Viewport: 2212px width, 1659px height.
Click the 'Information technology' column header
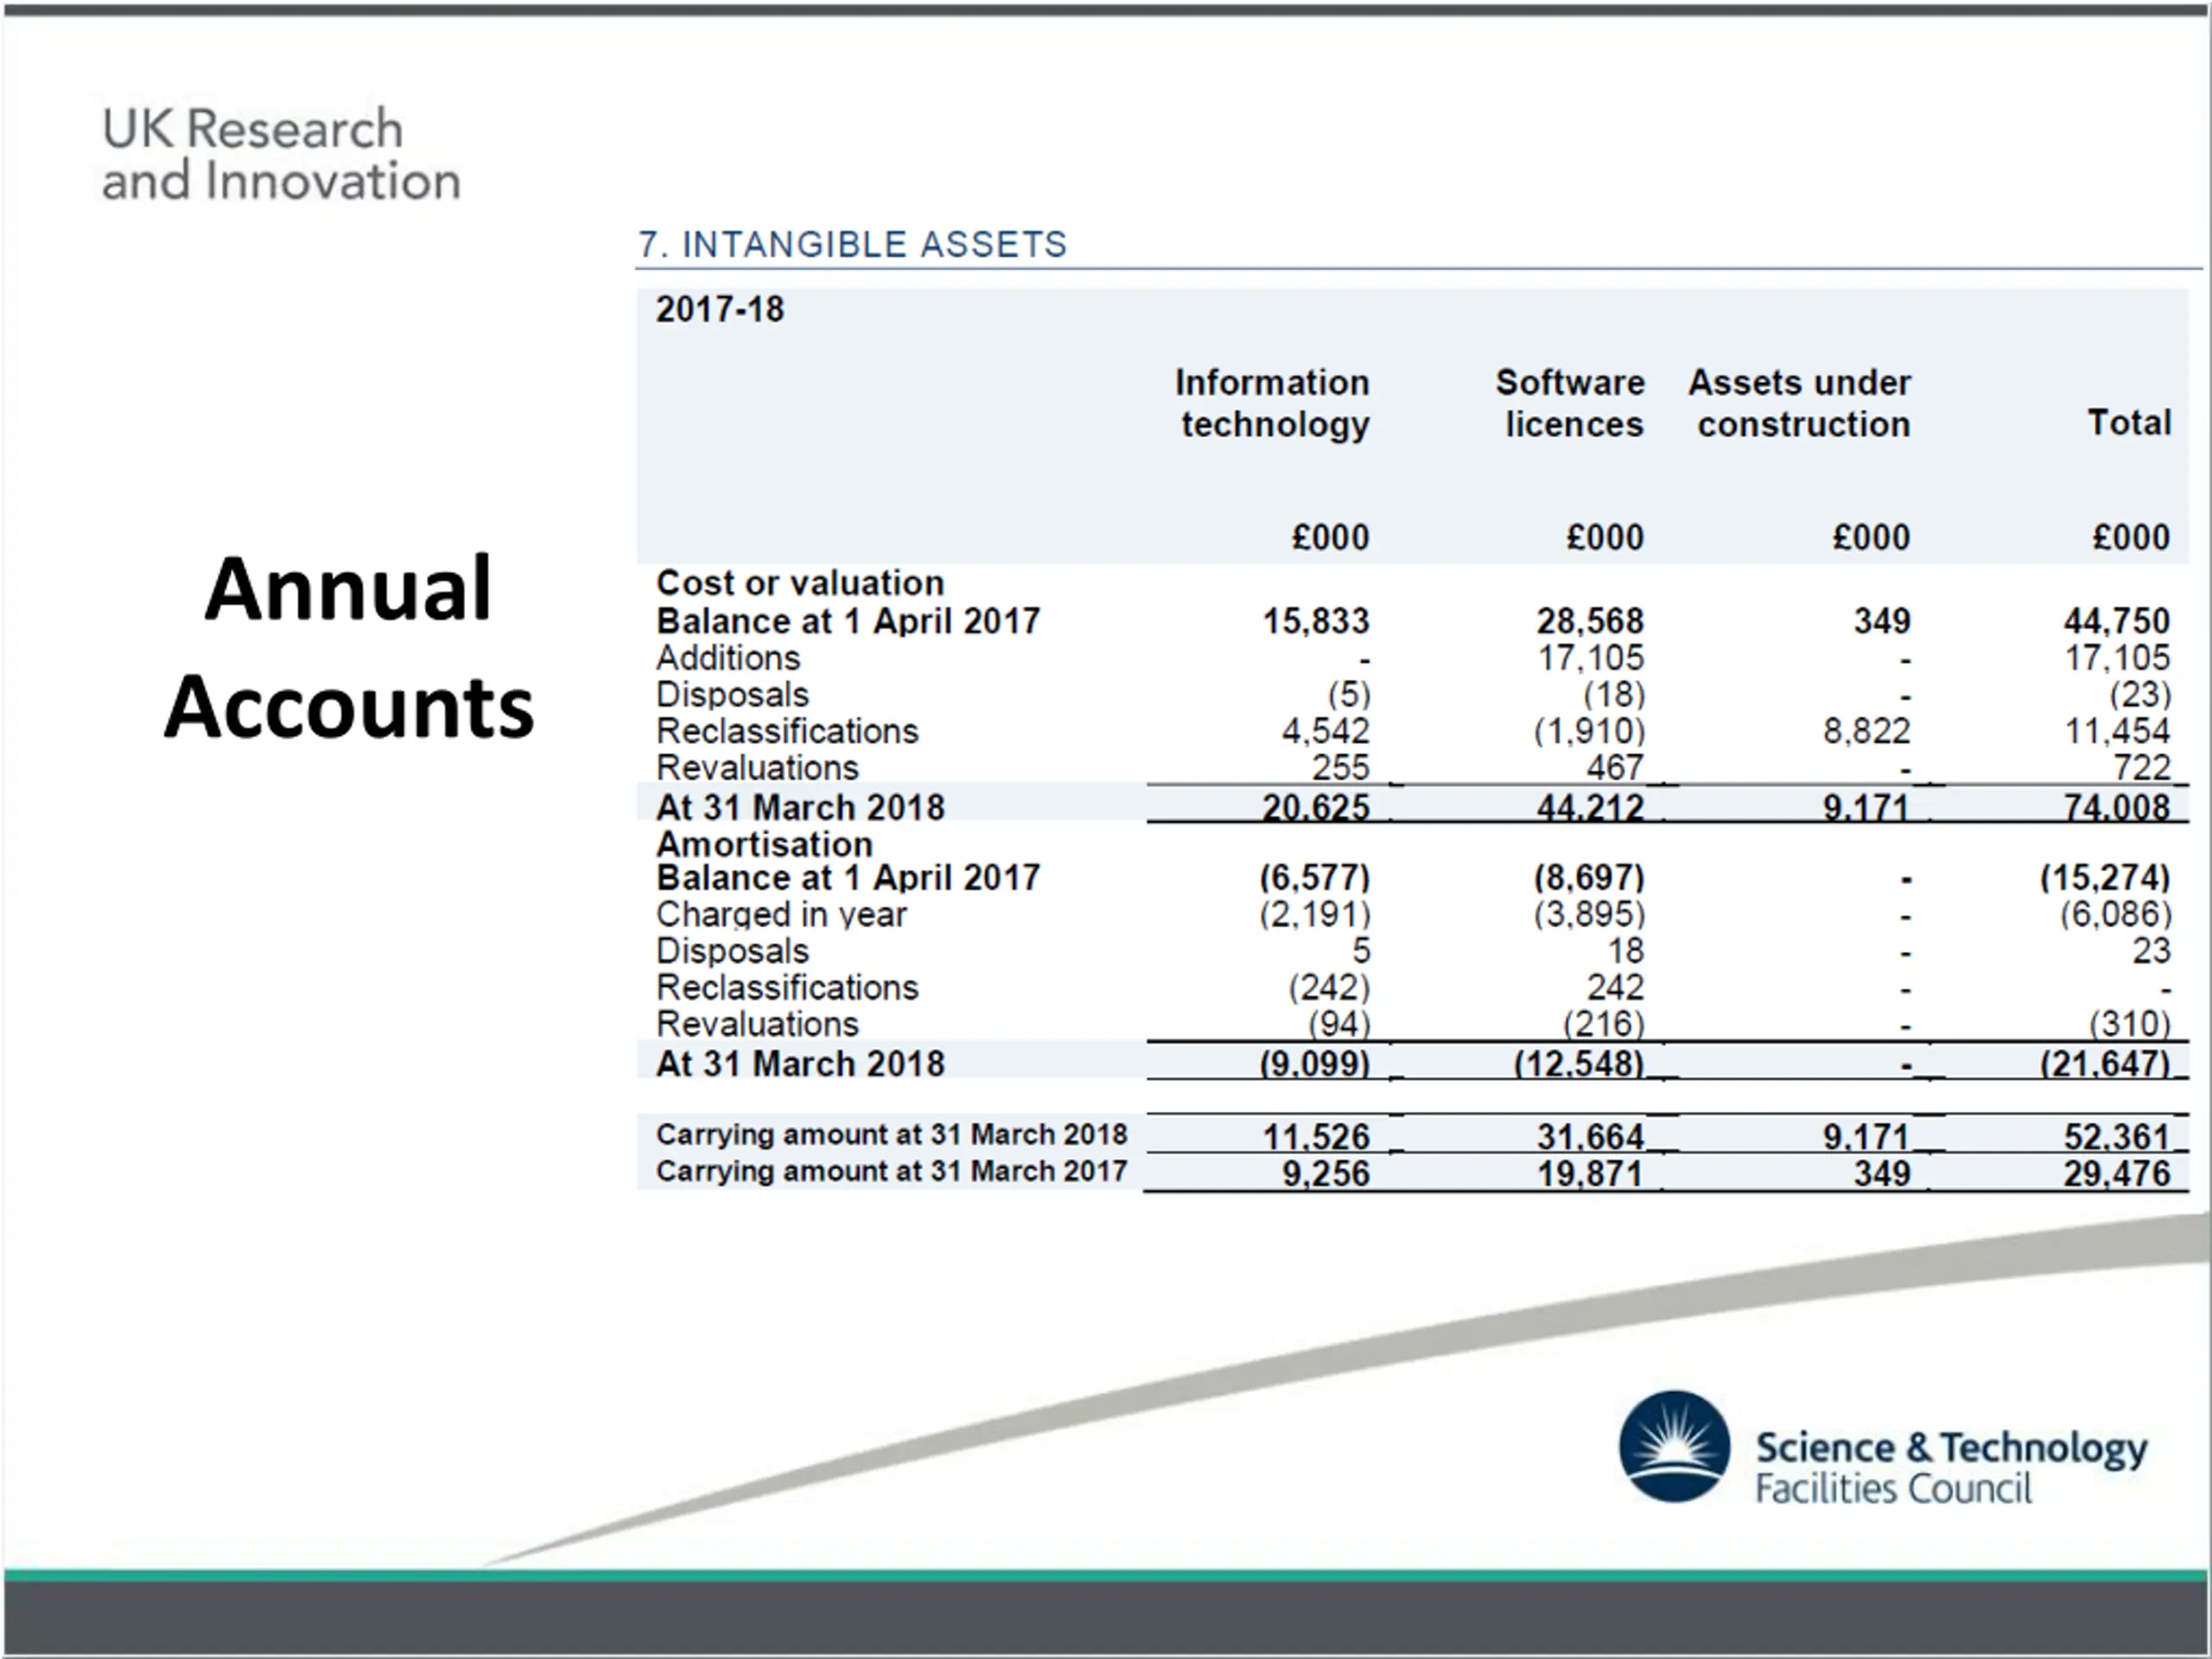[1272, 403]
